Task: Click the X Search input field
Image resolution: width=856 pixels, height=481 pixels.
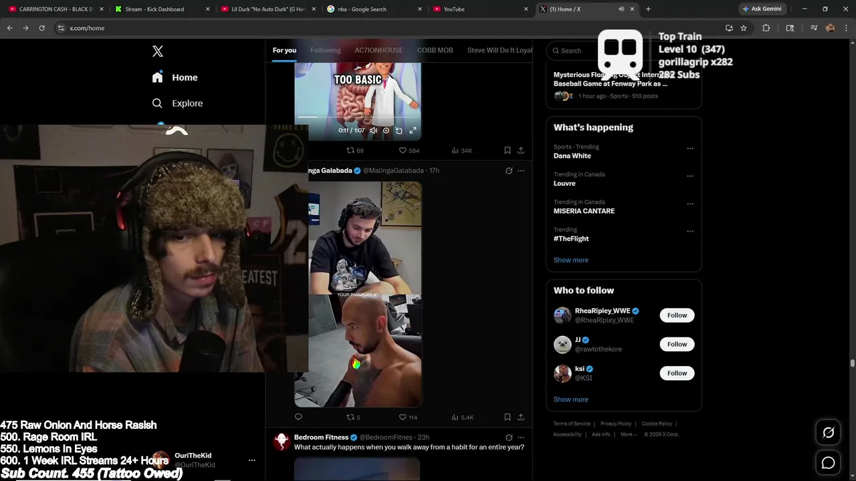Action: pyautogui.click(x=623, y=51)
